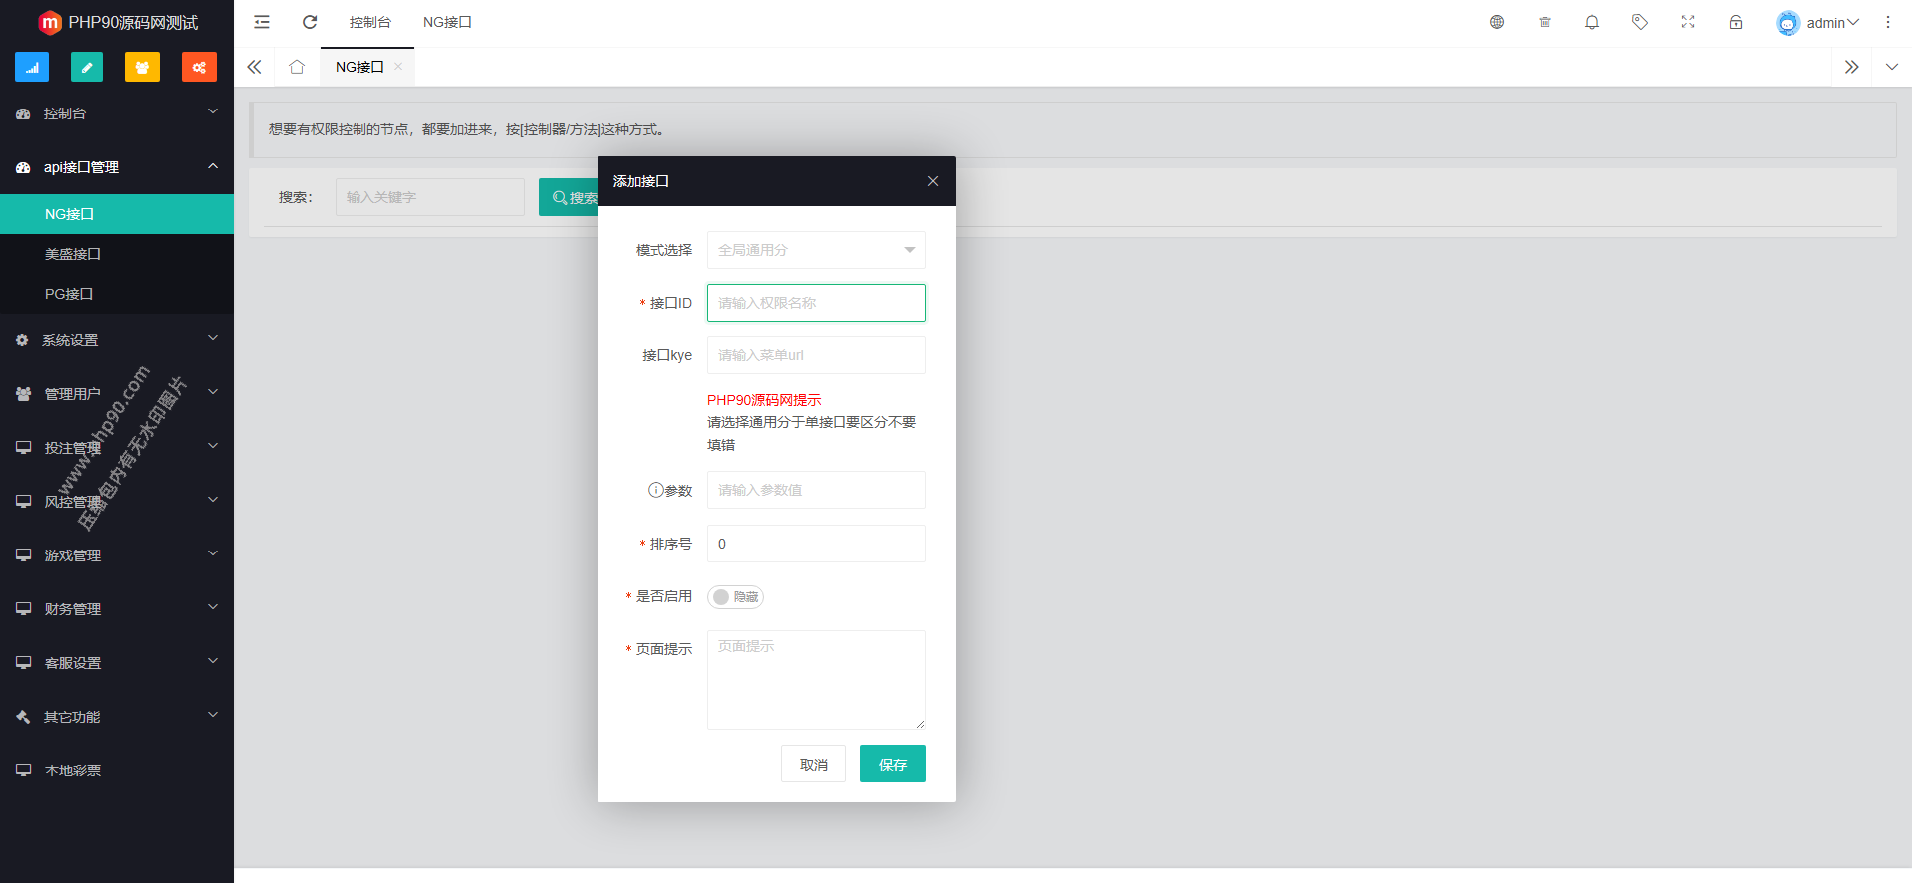1912x883 pixels.
Task: Click the trash clear-cache icon
Action: tap(1545, 22)
